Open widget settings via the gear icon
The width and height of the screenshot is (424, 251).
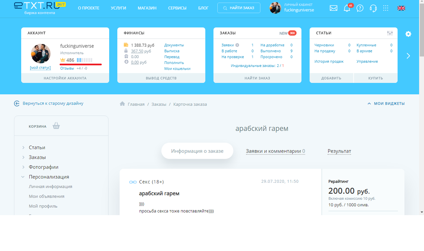408,34
